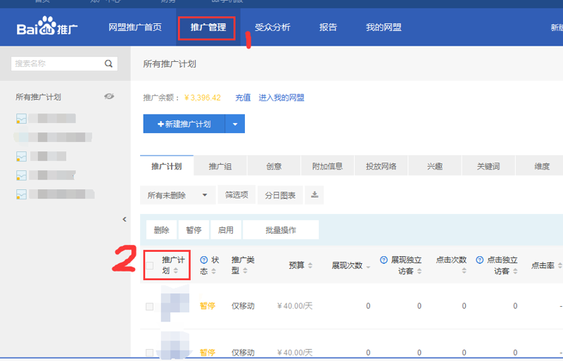Switch to the 关键词 tab

pos(488,166)
